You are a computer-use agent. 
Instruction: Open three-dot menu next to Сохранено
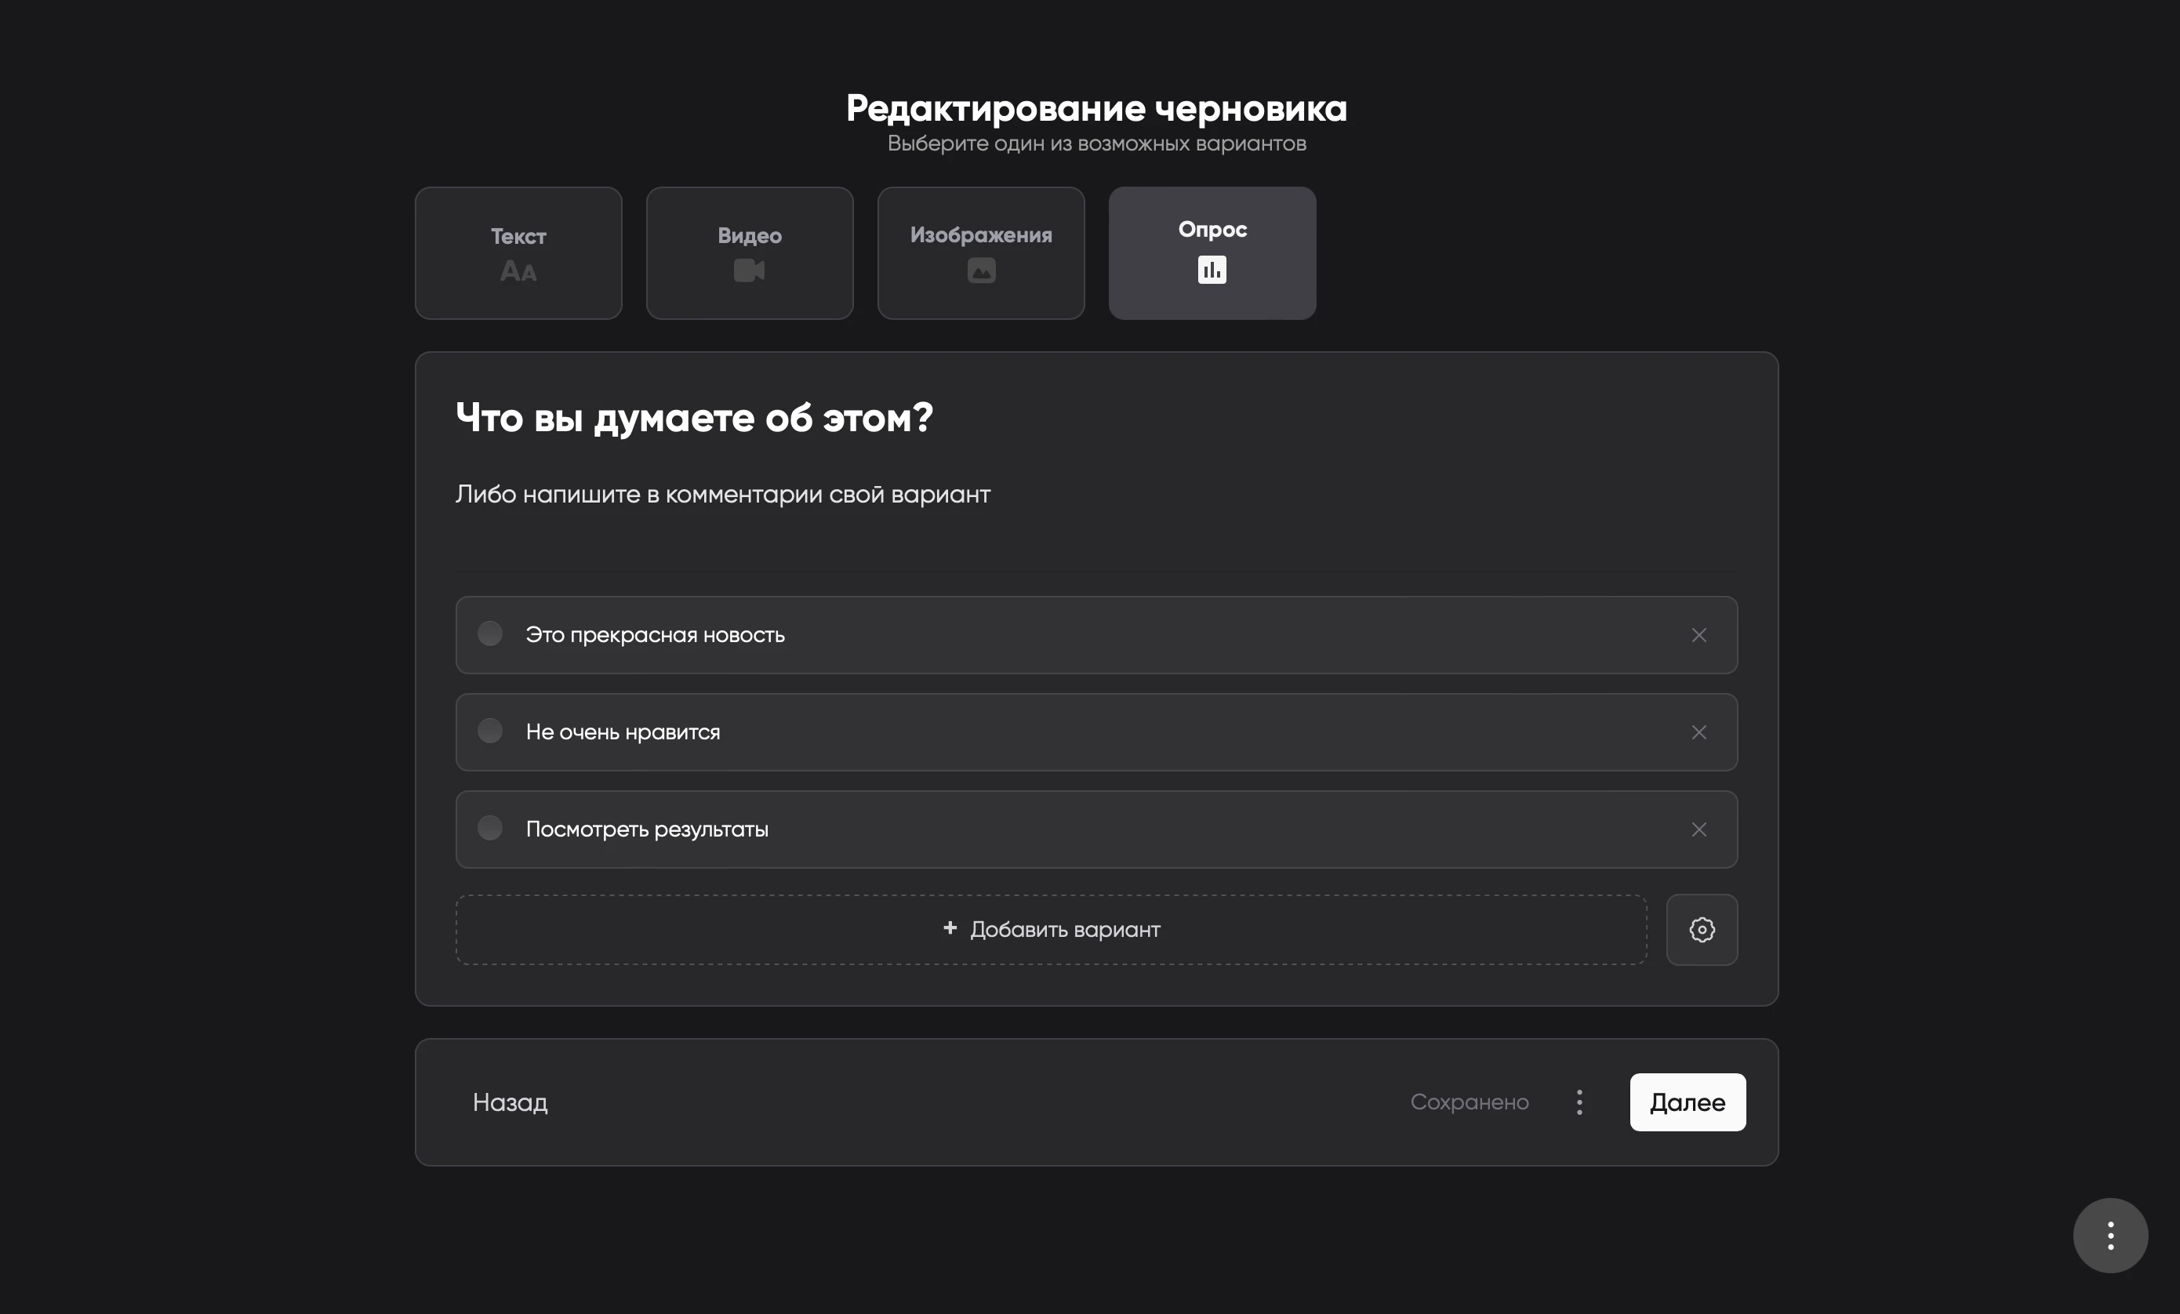click(1579, 1102)
